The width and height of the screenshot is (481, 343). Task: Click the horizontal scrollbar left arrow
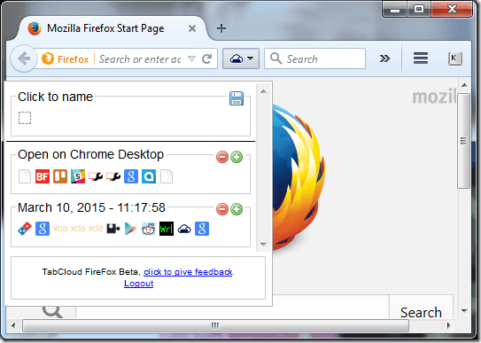[x=13, y=325]
